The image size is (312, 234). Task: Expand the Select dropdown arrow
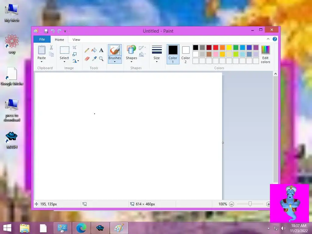(64, 62)
